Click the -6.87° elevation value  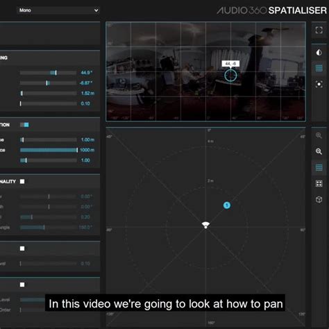(86, 83)
